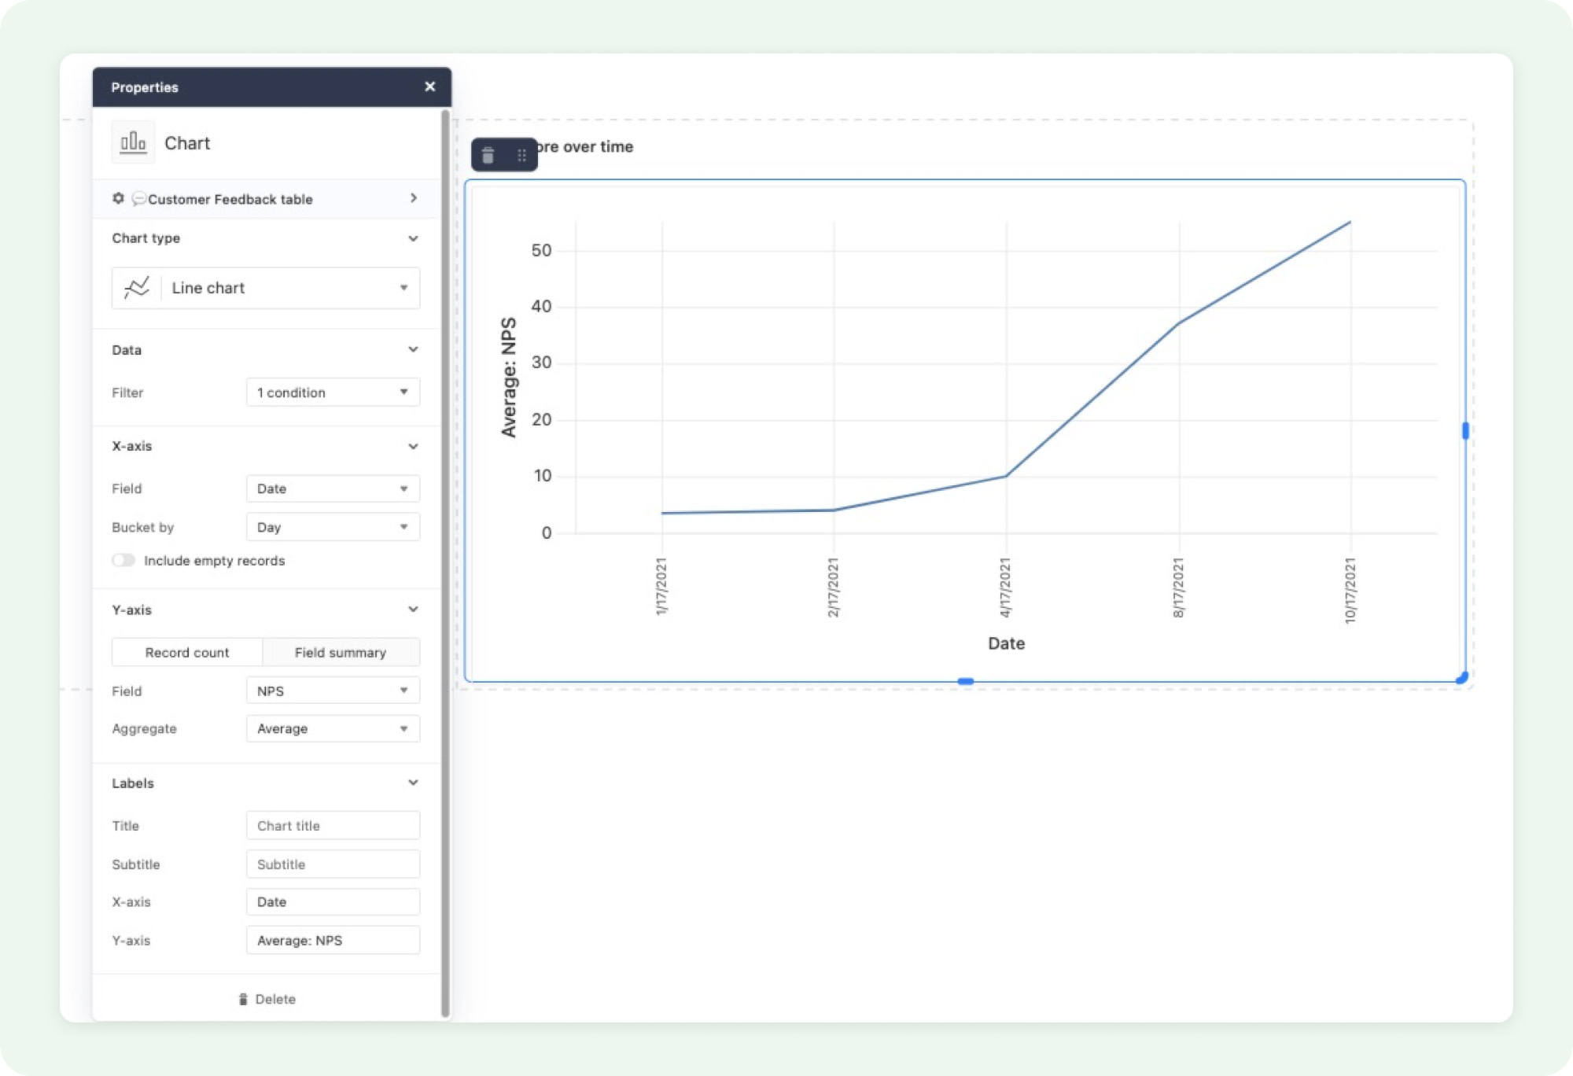Select Record count for the Y-axis
The image size is (1573, 1076).
click(x=186, y=652)
